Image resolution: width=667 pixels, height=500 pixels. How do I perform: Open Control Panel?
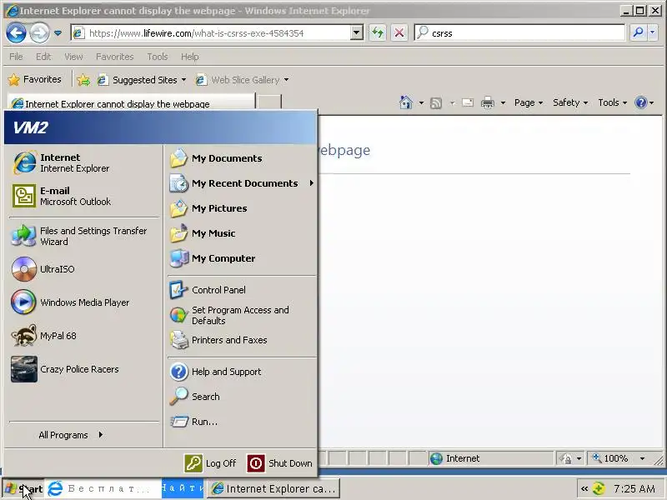[242, 290]
